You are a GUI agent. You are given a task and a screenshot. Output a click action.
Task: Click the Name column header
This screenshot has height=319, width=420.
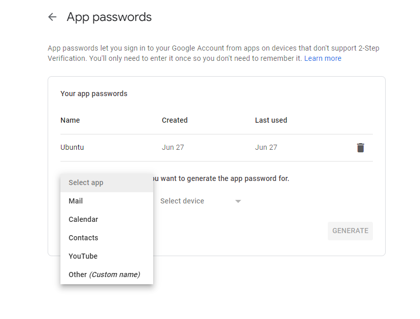(x=70, y=120)
